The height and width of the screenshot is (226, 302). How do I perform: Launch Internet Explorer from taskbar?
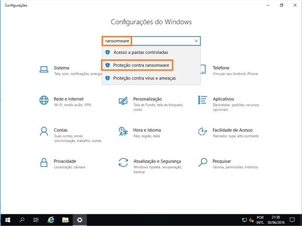[51, 220]
